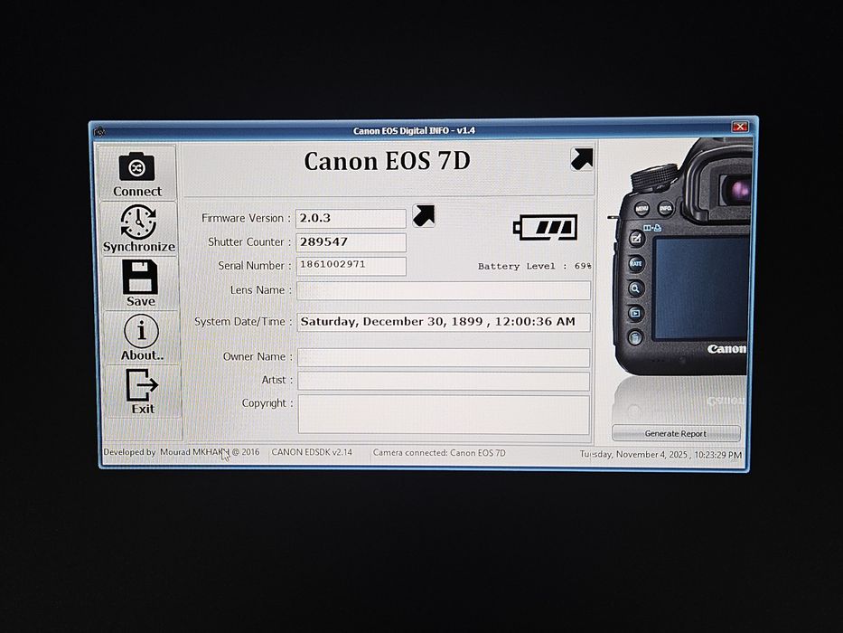This screenshot has width=843, height=633.
Task: Click the Save floppy disk icon
Action: (x=140, y=277)
